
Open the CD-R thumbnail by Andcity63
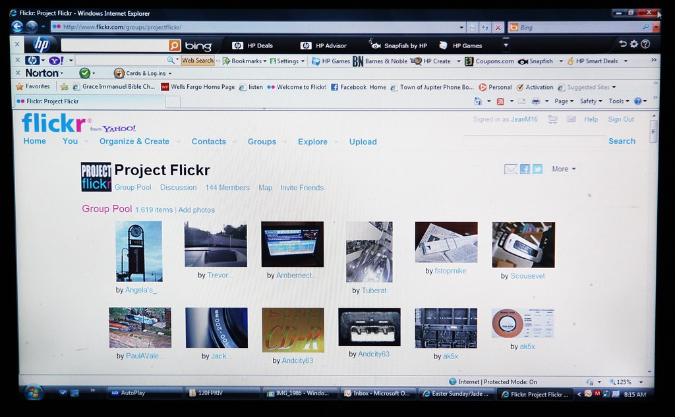pyautogui.click(x=293, y=330)
